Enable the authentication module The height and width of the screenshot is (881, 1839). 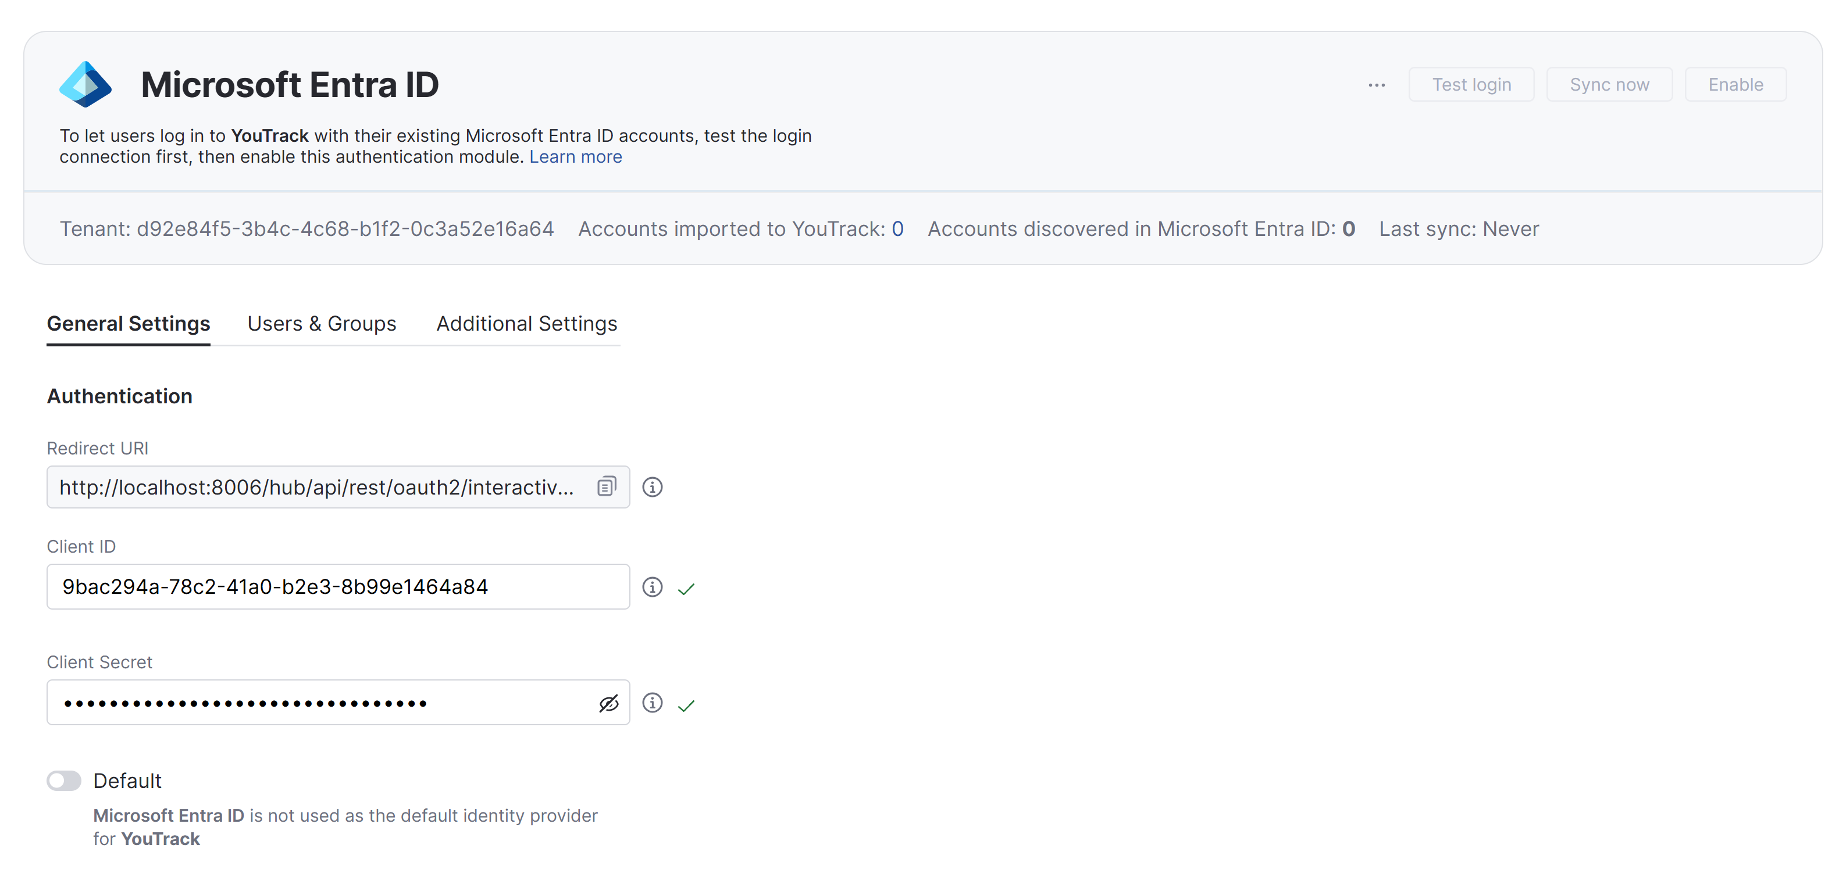click(x=1735, y=84)
